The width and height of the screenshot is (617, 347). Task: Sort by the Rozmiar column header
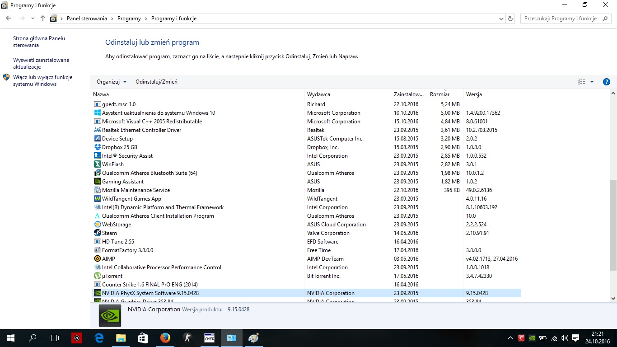point(445,94)
